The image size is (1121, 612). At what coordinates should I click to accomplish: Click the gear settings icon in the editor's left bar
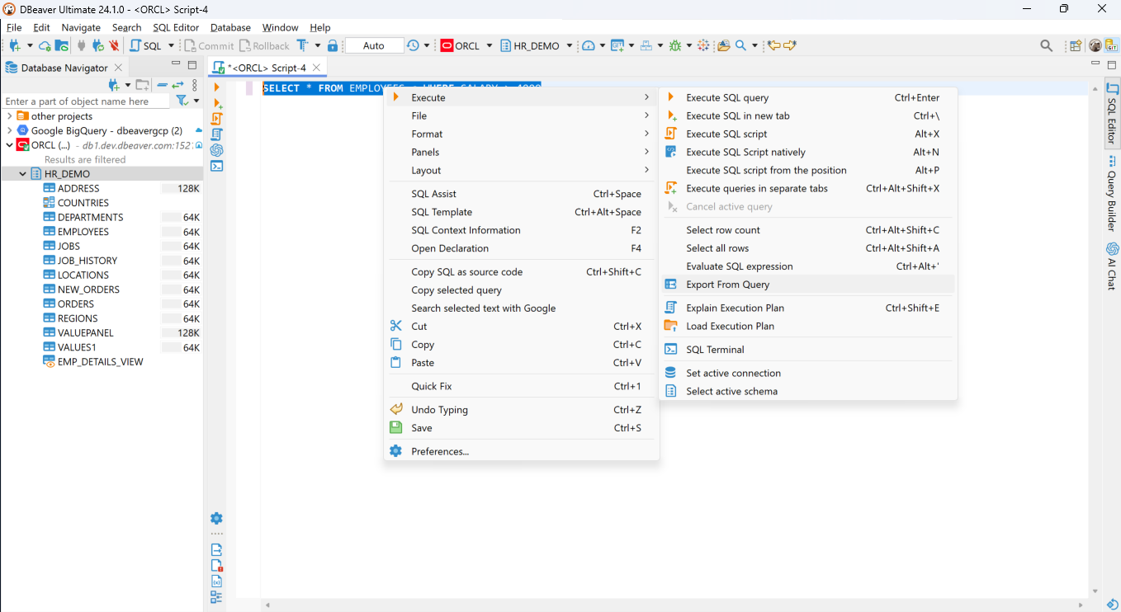coord(216,518)
